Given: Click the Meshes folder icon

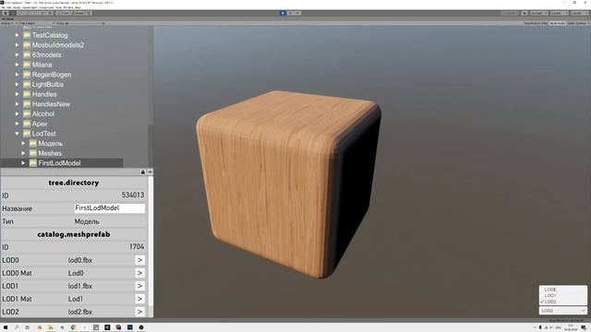Looking at the screenshot, I should pos(33,153).
